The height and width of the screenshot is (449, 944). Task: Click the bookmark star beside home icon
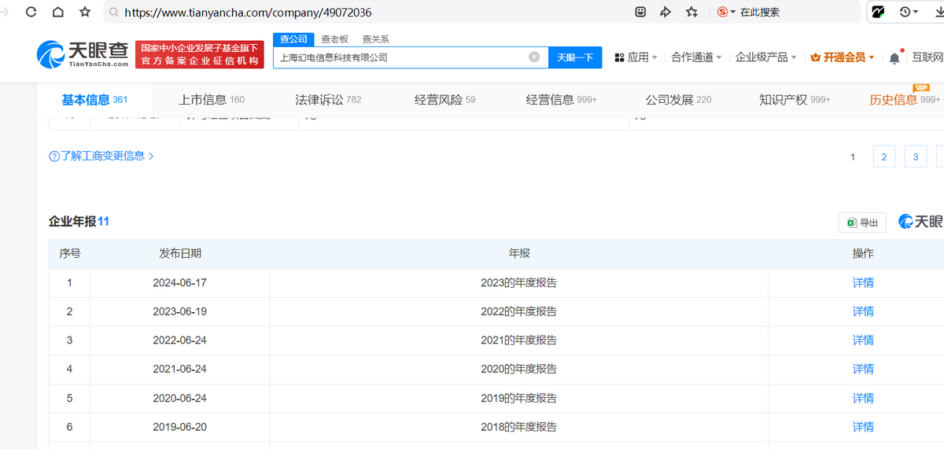(85, 13)
